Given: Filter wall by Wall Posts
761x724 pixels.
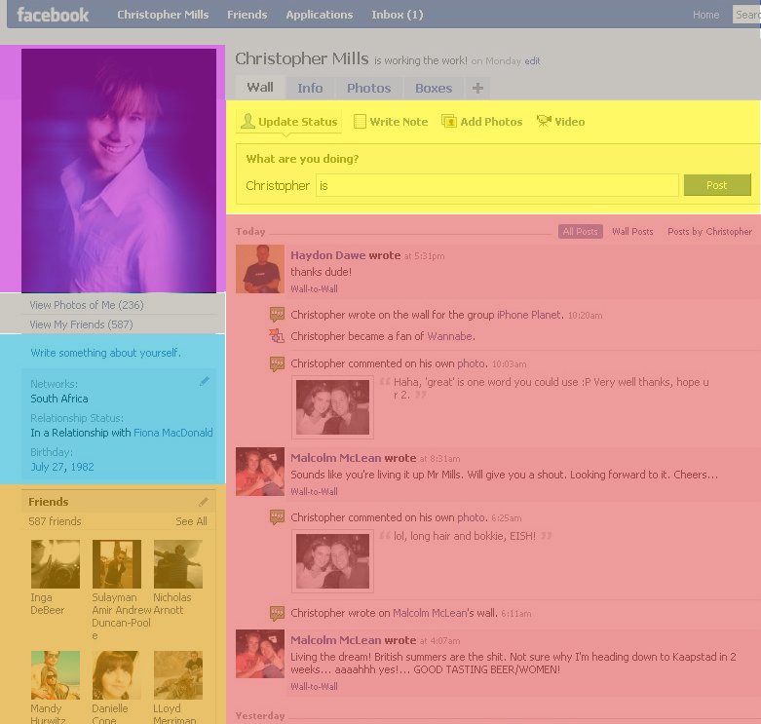Looking at the screenshot, I should coord(632,232).
